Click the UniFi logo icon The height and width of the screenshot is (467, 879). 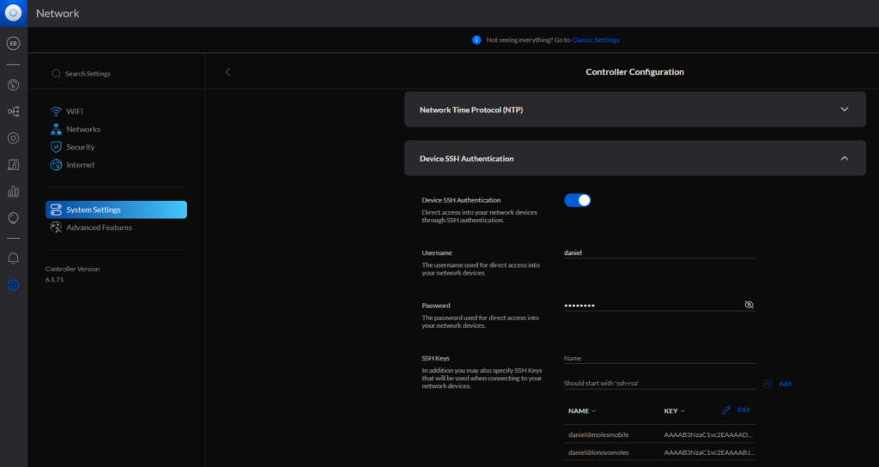click(x=13, y=13)
